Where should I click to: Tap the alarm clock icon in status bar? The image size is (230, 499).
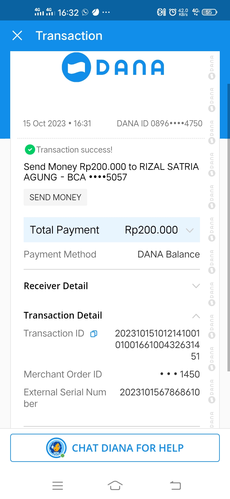tap(172, 12)
